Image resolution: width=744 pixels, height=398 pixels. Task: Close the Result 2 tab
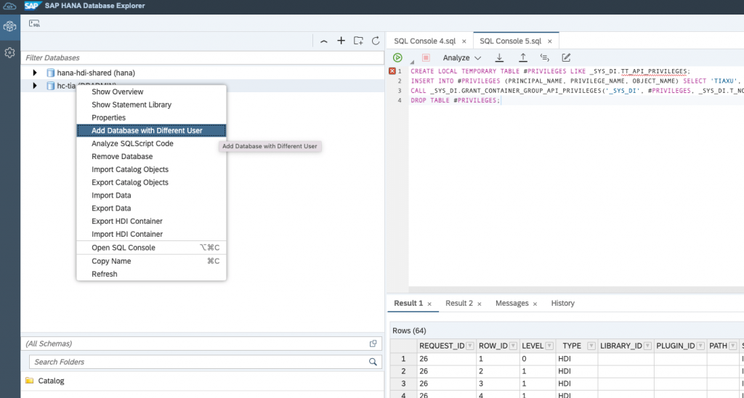(x=480, y=304)
